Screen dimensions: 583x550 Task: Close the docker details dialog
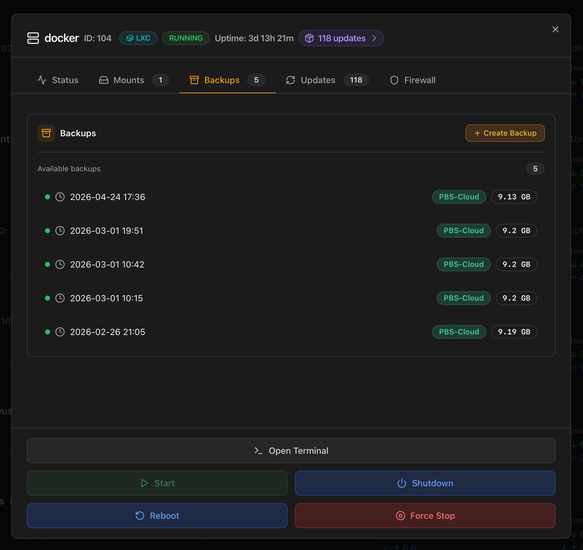[555, 29]
